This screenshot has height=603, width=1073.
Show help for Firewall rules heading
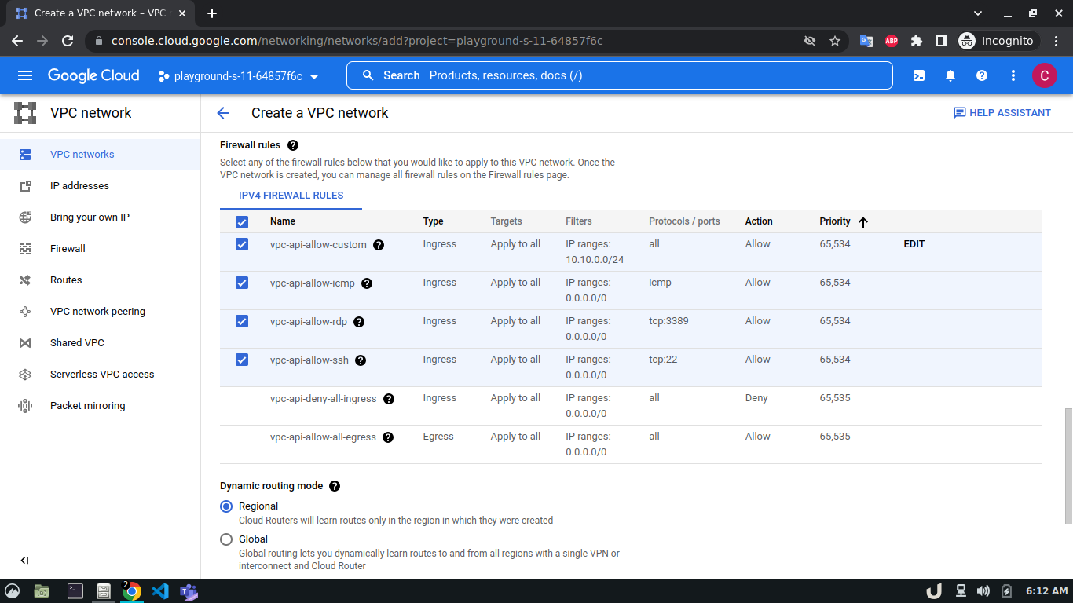pos(293,145)
